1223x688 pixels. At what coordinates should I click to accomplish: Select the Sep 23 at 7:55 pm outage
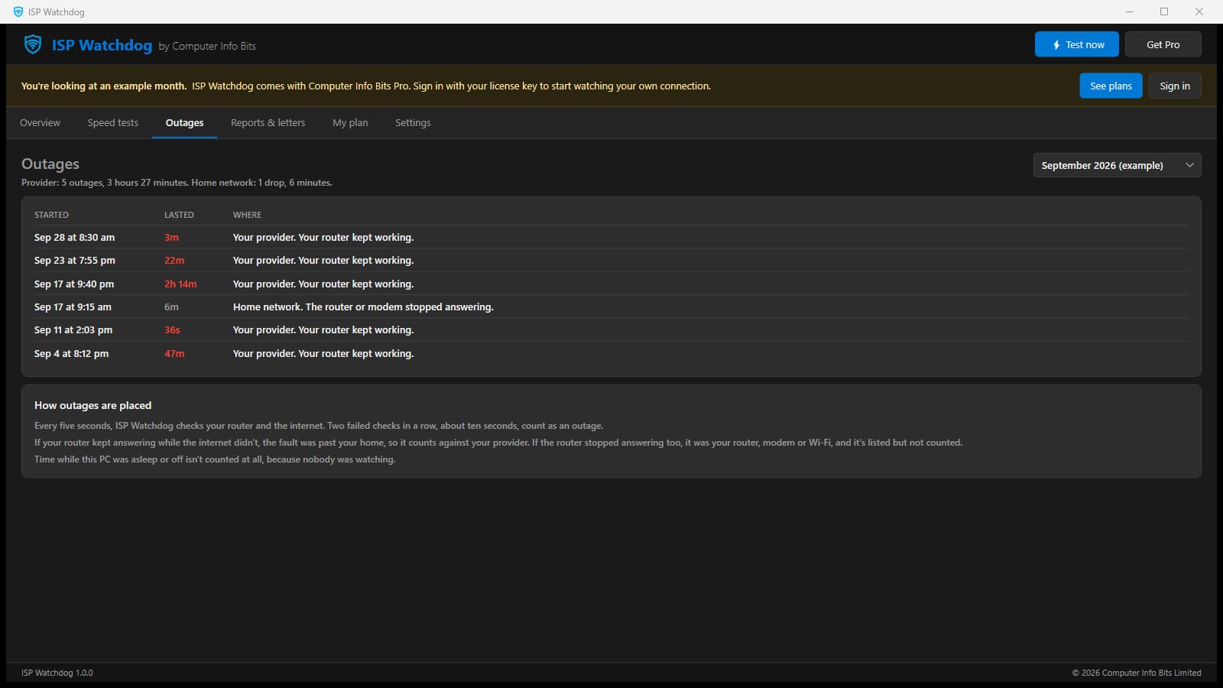[611, 260]
